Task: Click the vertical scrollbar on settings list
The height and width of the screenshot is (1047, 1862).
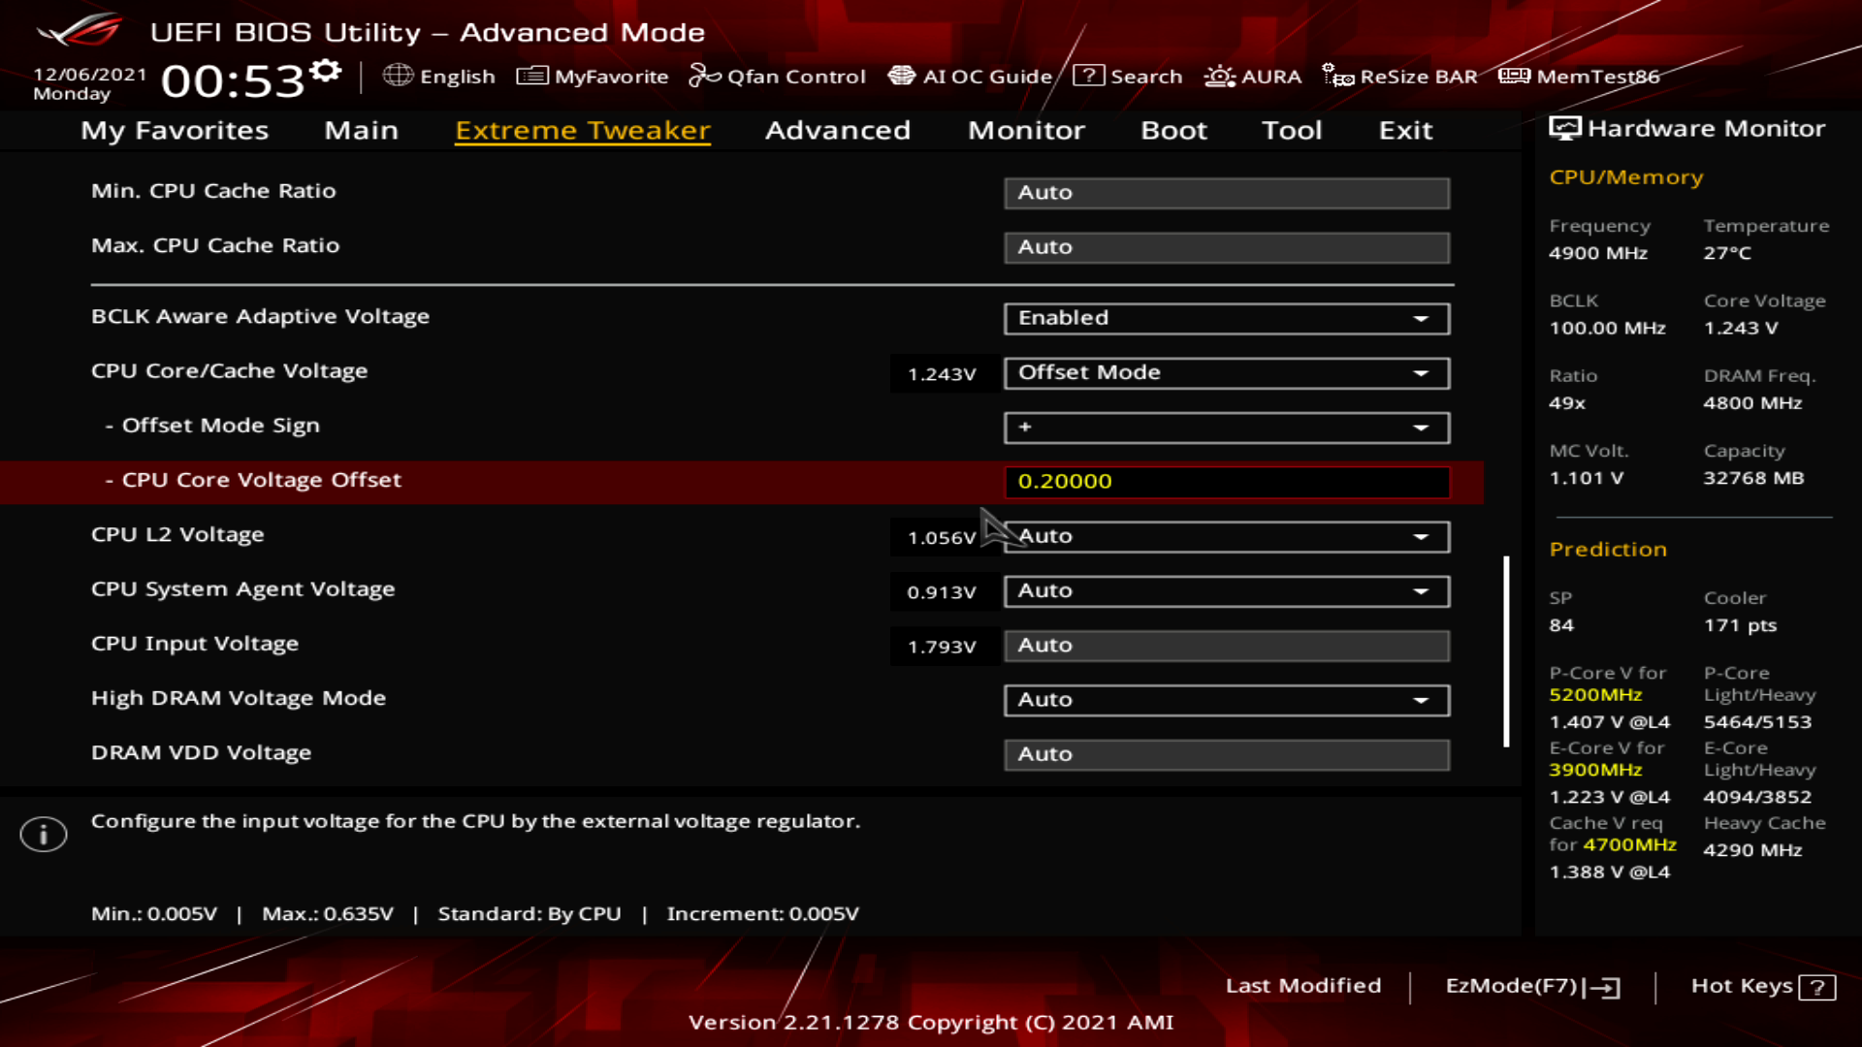Action: click(x=1506, y=650)
